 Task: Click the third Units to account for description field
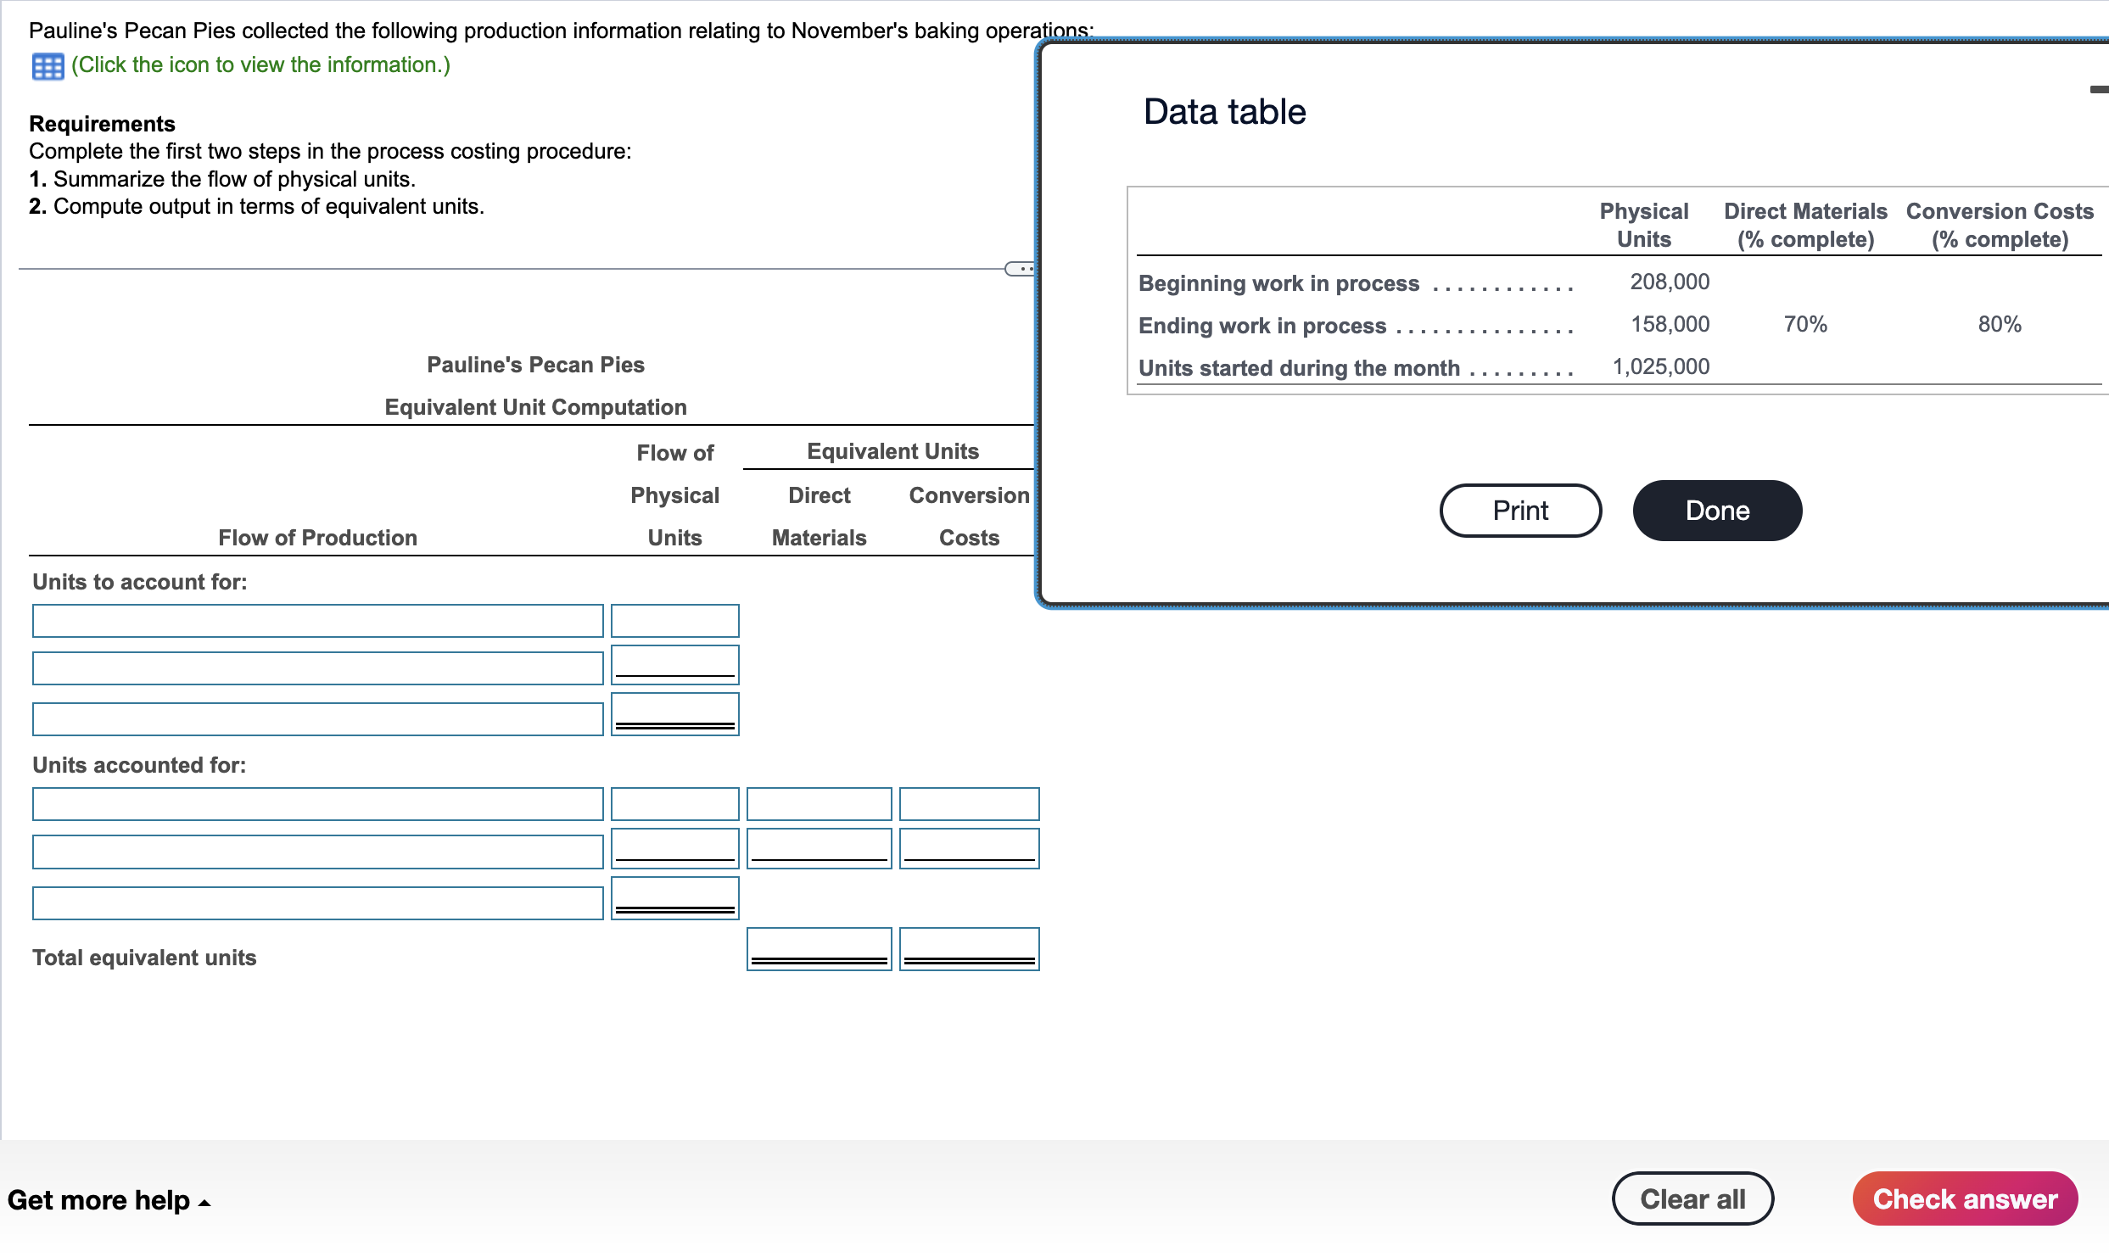coord(317,718)
